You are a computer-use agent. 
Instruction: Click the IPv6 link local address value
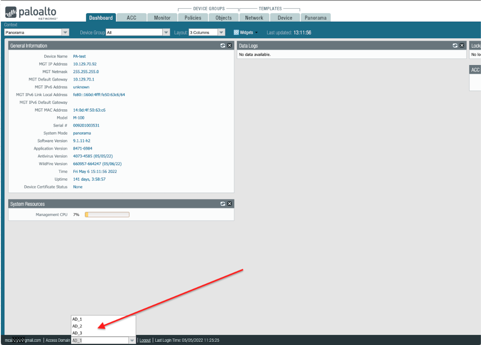pos(99,95)
